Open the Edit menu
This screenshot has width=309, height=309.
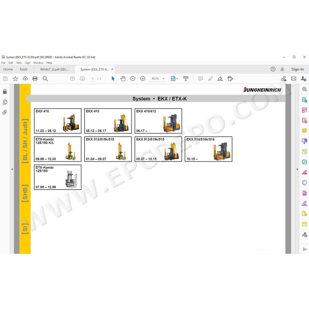coord(11,63)
